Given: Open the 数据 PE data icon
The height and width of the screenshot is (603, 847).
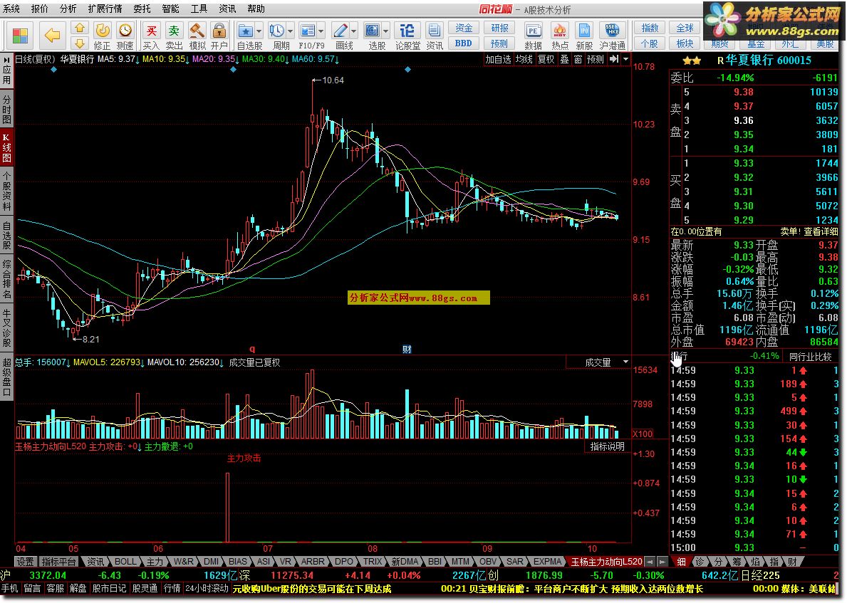Looking at the screenshot, I should [x=533, y=36].
